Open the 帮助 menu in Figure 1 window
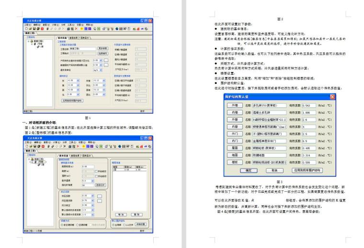 pyautogui.click(x=87, y=25)
